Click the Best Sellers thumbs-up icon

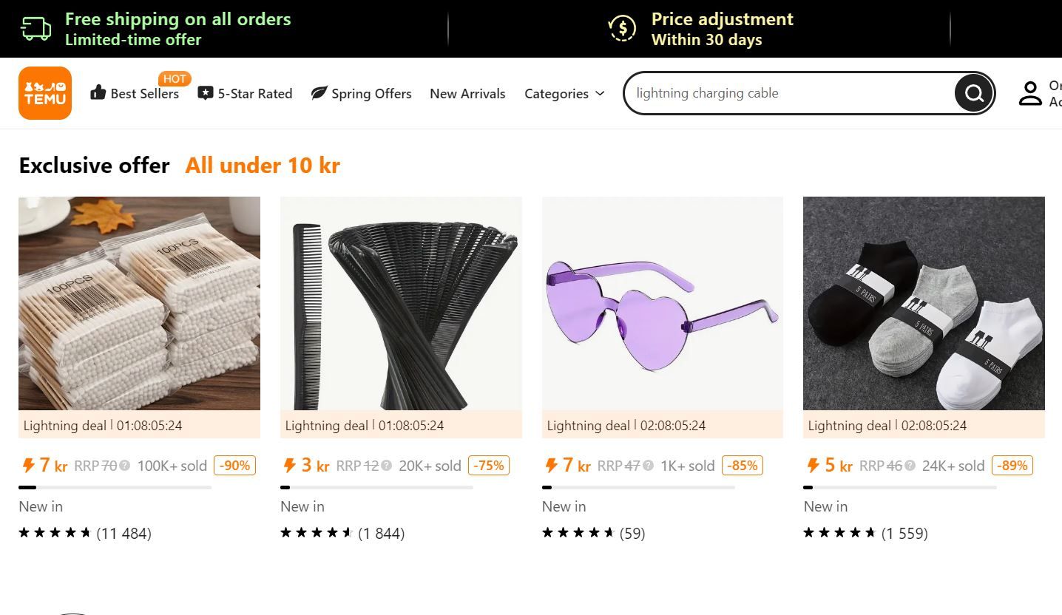(x=98, y=93)
